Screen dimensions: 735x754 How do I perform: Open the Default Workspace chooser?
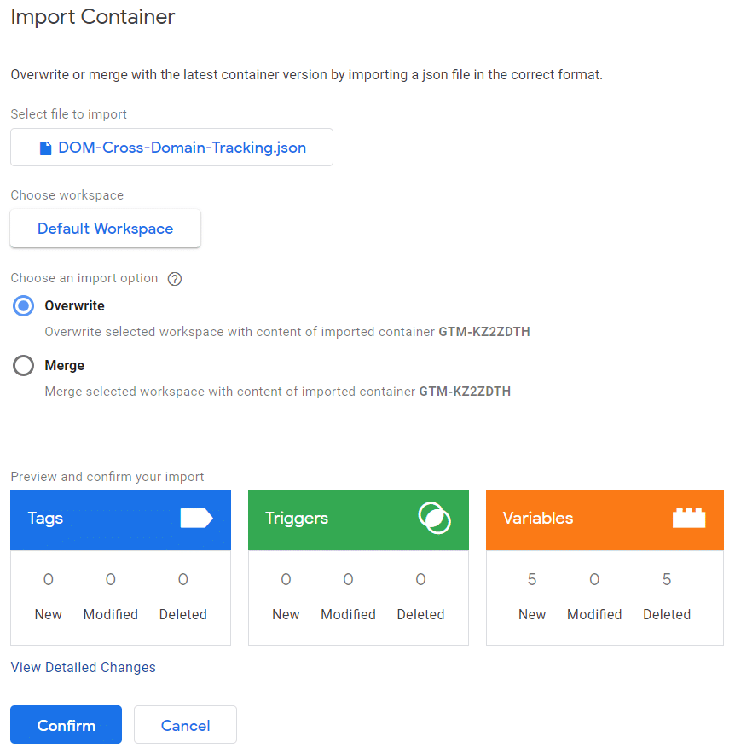105,229
